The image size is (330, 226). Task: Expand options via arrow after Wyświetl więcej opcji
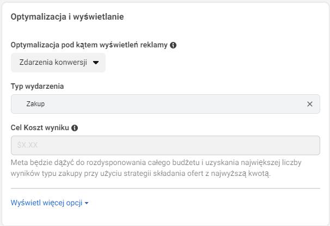tap(87, 204)
